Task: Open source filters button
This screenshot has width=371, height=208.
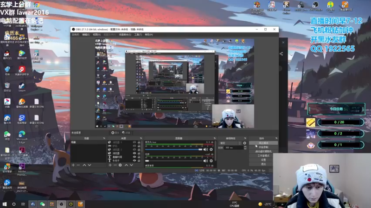Action: pos(126,133)
